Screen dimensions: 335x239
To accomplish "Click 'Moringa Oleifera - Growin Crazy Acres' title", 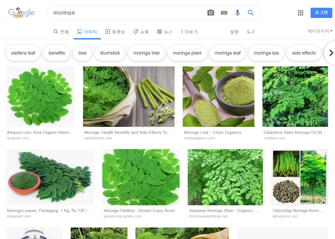I will [139, 211].
